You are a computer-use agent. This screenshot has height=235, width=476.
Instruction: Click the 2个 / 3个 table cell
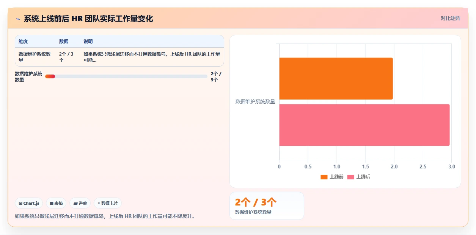click(x=66, y=57)
